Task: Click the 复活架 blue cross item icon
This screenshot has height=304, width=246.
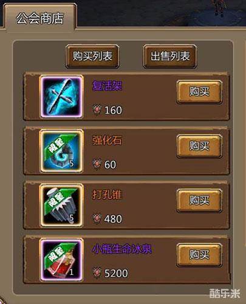Action: pyautogui.click(x=61, y=97)
